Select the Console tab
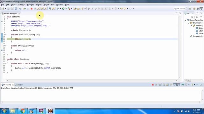 (7, 85)
